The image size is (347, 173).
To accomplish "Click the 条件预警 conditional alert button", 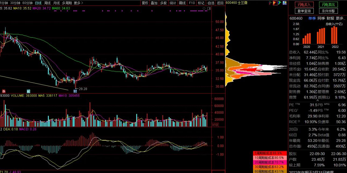I will (328, 11).
